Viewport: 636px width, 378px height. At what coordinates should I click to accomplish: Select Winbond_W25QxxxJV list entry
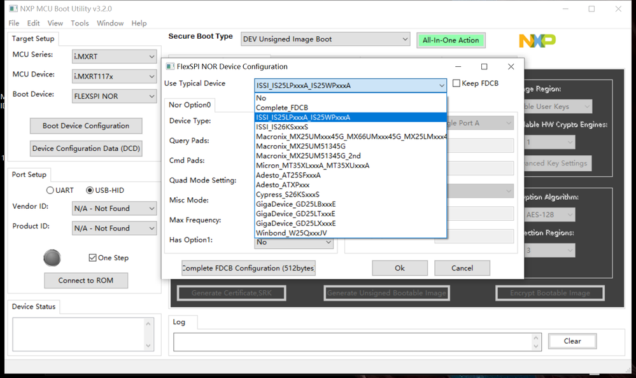tap(350, 233)
